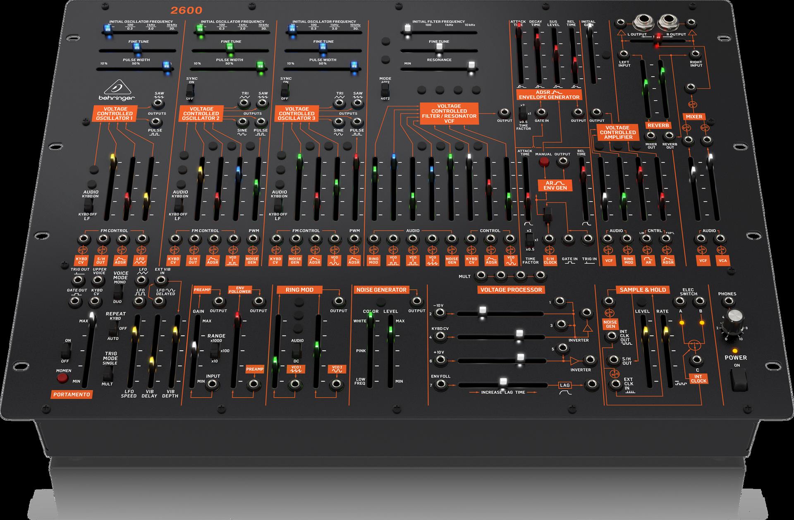Viewport: 794px width, 520px height.
Task: Click the GATE OUT jack near Portamento section
Action: [x=74, y=301]
